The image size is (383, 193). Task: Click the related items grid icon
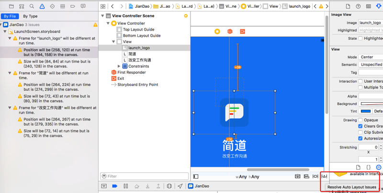pos(103,6)
